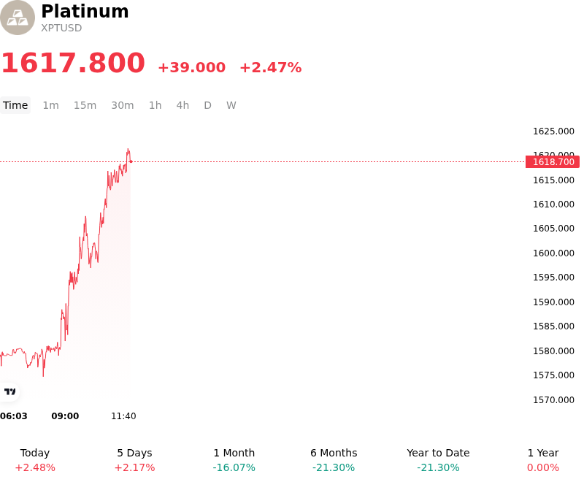Open the TradingView logo badge

pyautogui.click(x=9, y=391)
